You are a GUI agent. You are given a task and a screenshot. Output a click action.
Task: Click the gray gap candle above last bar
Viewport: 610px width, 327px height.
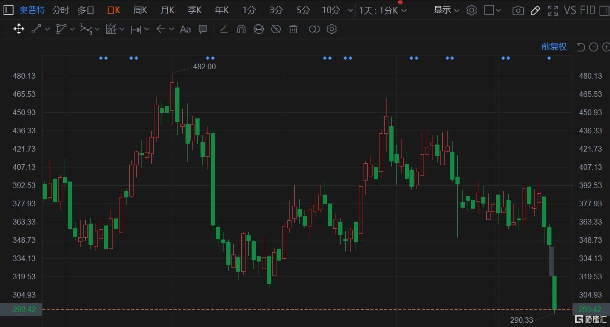click(x=551, y=261)
